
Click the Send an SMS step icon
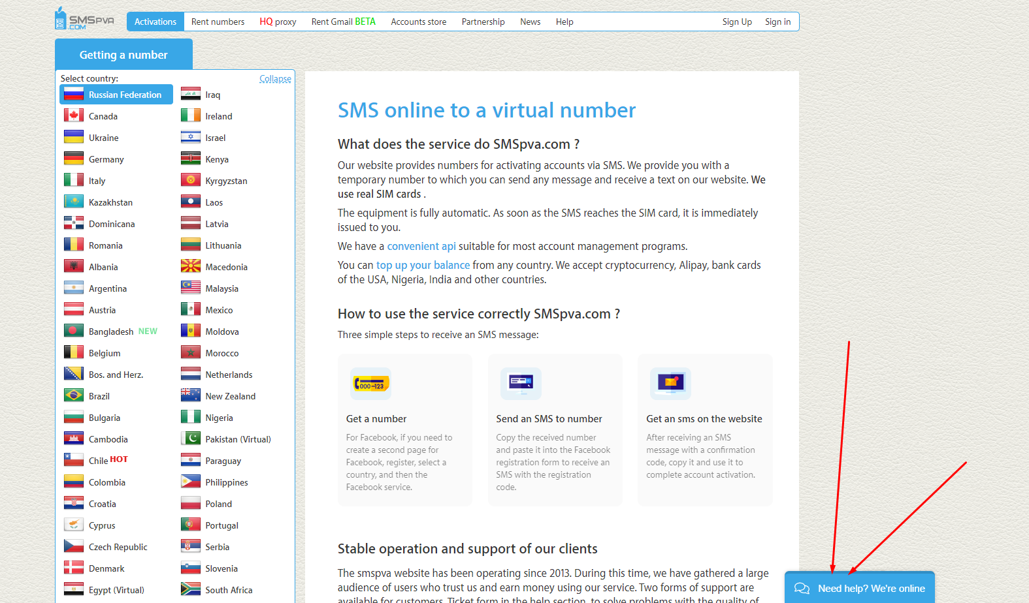coord(521,384)
